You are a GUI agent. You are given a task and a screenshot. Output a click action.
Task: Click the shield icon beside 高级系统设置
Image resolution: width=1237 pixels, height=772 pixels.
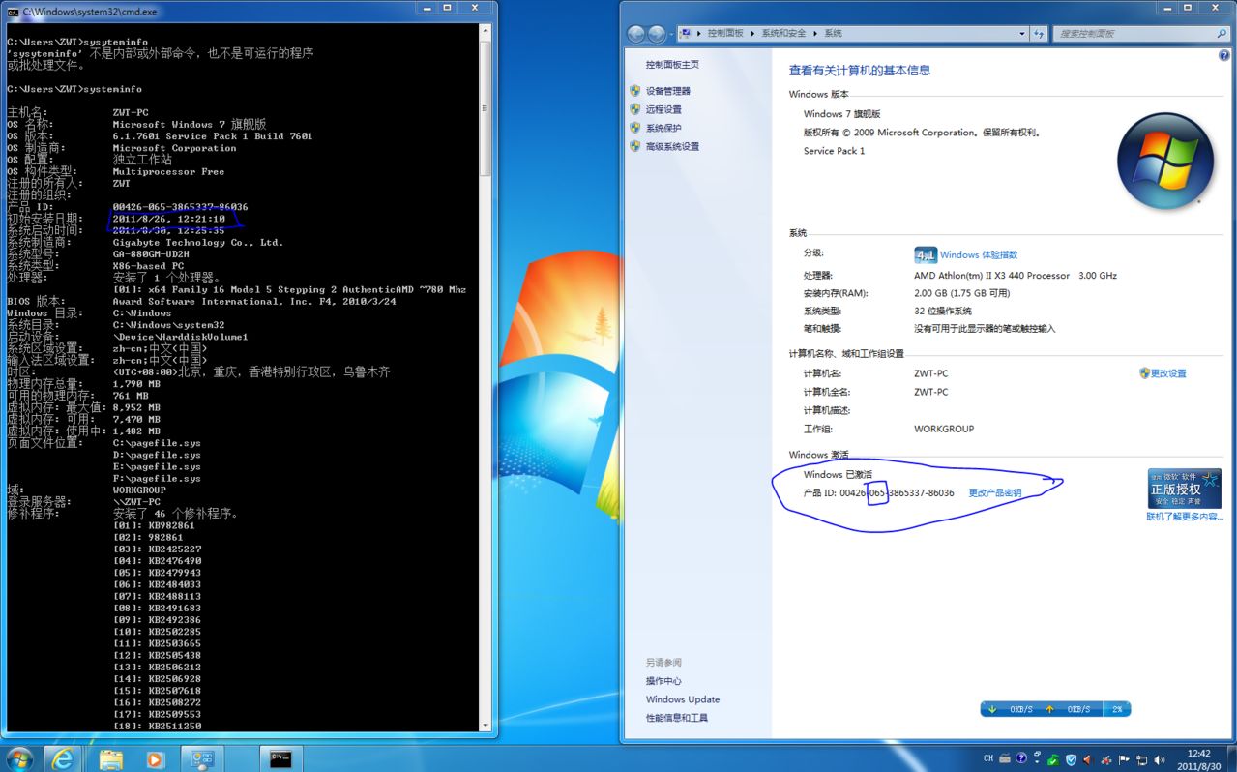[x=635, y=146]
